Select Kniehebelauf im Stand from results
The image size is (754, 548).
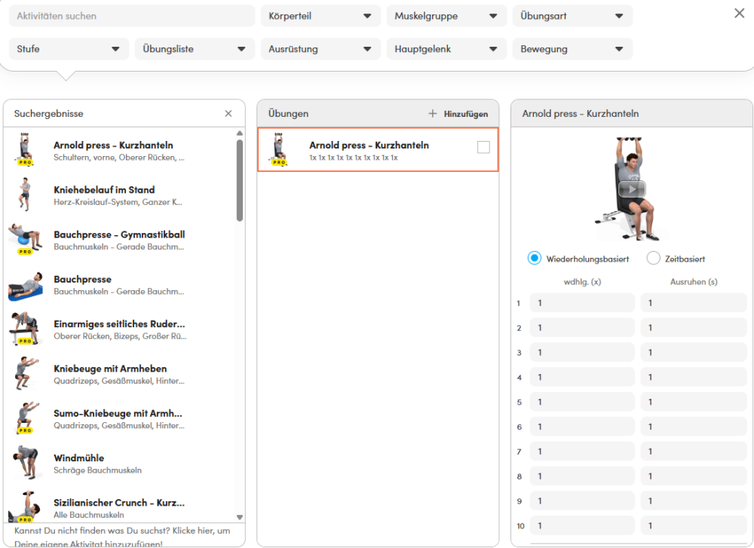(119, 194)
